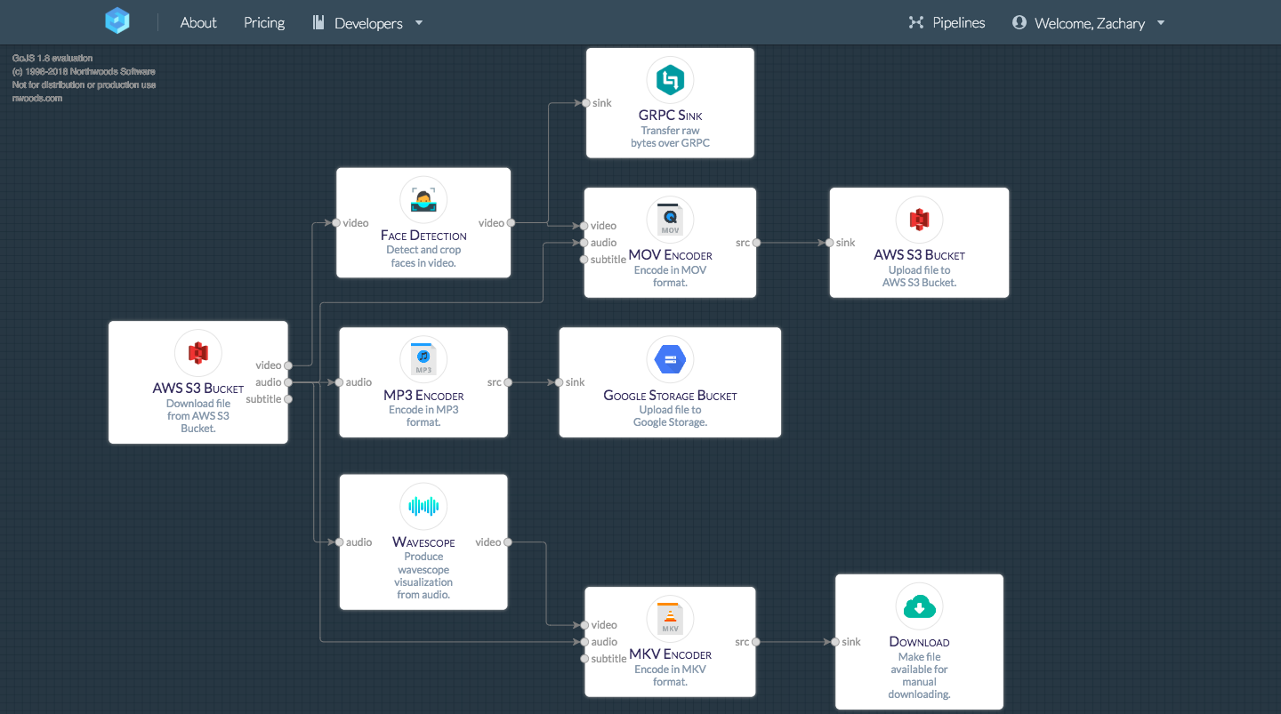Viewport: 1281px width, 714px height.
Task: Click the "MP3 Encoder" node title
Action: [423, 396]
